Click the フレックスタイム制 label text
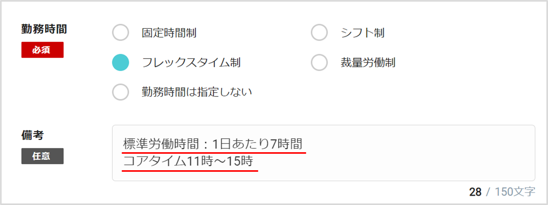The image size is (548, 205). (191, 62)
